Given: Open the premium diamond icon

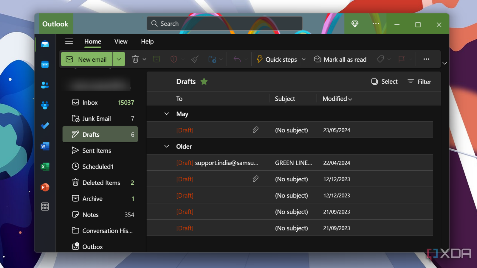Looking at the screenshot, I should pyautogui.click(x=355, y=24).
